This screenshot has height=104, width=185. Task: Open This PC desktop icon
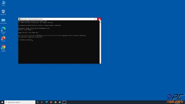click(3, 3)
